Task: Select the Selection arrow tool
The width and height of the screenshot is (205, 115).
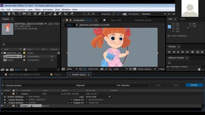Action: click(x=4, y=14)
